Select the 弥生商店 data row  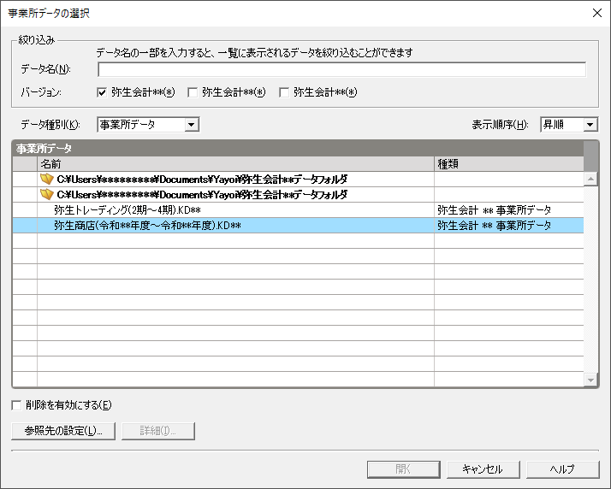pyautogui.click(x=298, y=226)
